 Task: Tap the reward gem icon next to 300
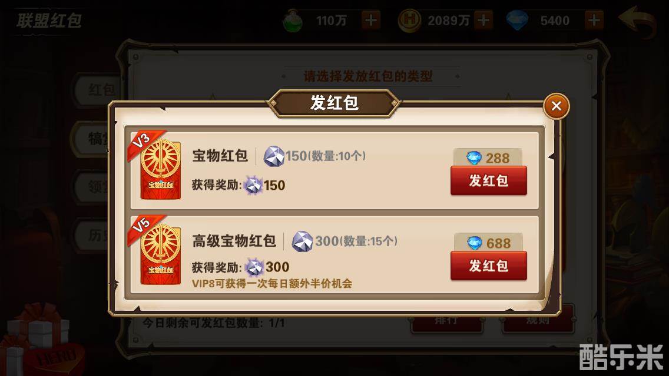coord(255,267)
